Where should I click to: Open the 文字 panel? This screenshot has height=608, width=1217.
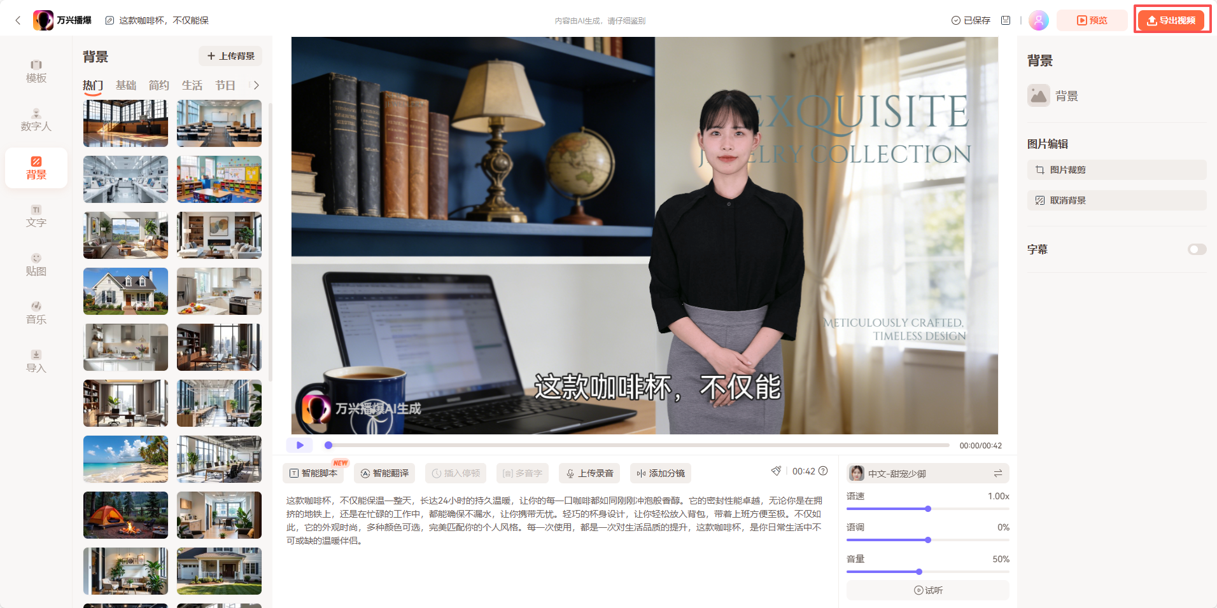[x=36, y=216]
